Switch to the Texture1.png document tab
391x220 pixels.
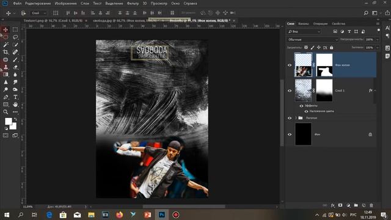(x=53, y=21)
